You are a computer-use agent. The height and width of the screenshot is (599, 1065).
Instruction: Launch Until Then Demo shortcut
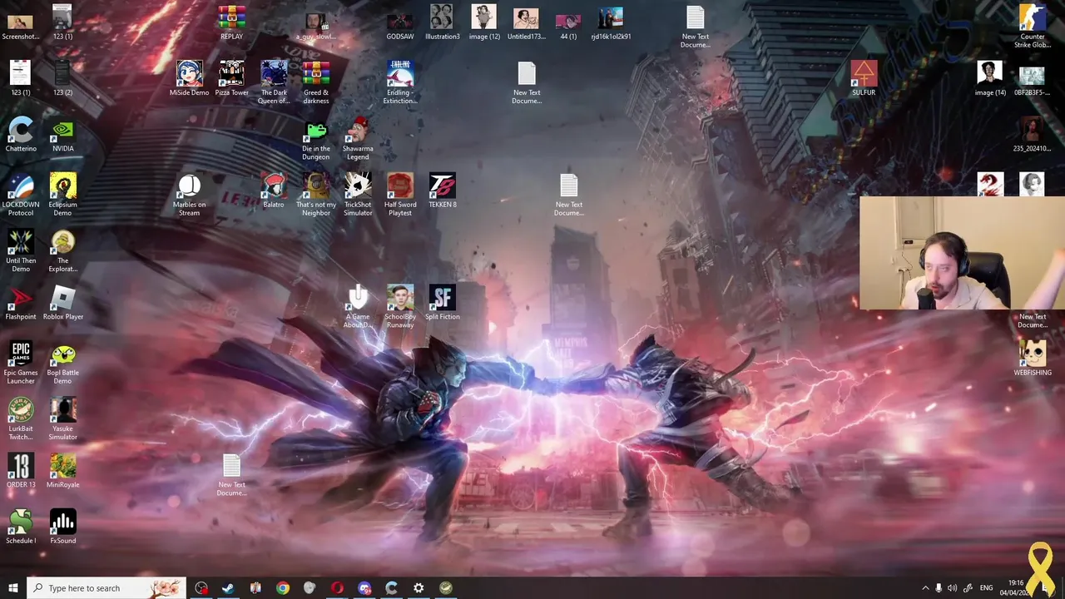pos(21,250)
